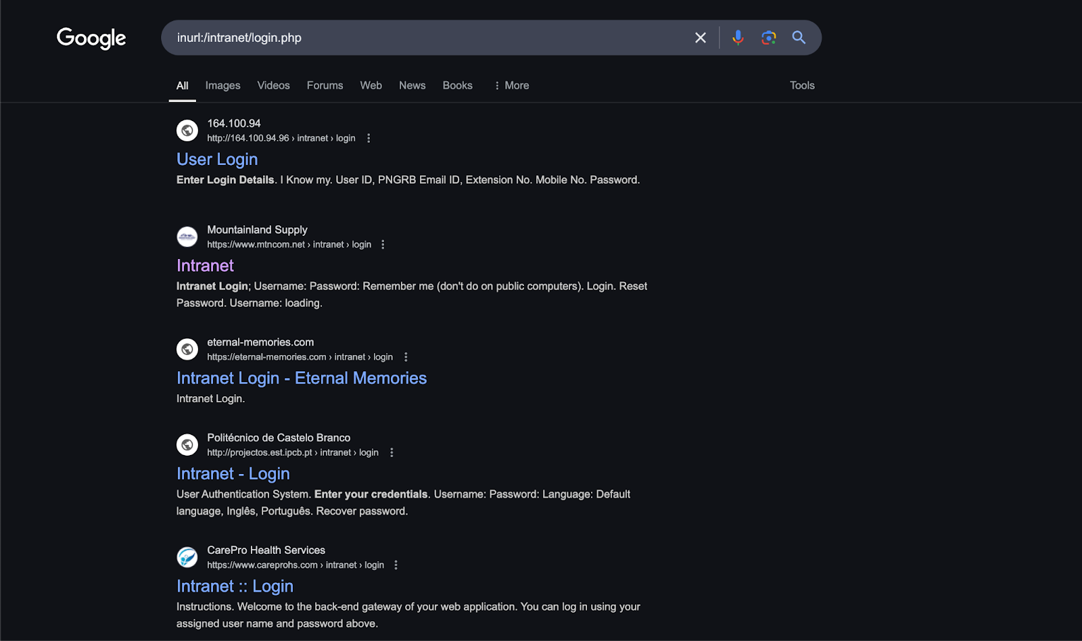Open the Forums tab
Image resolution: width=1082 pixels, height=641 pixels.
tap(325, 85)
